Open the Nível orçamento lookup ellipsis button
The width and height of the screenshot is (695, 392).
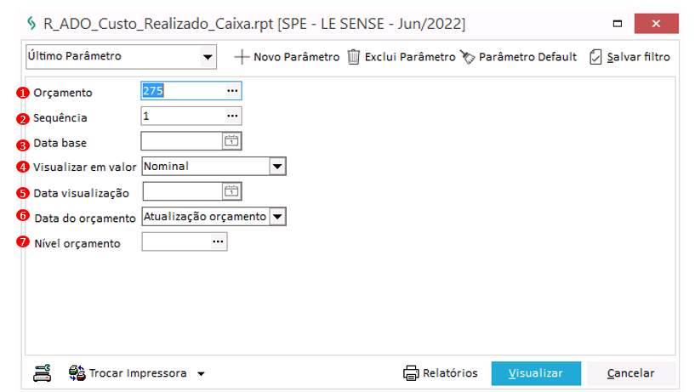[218, 242]
